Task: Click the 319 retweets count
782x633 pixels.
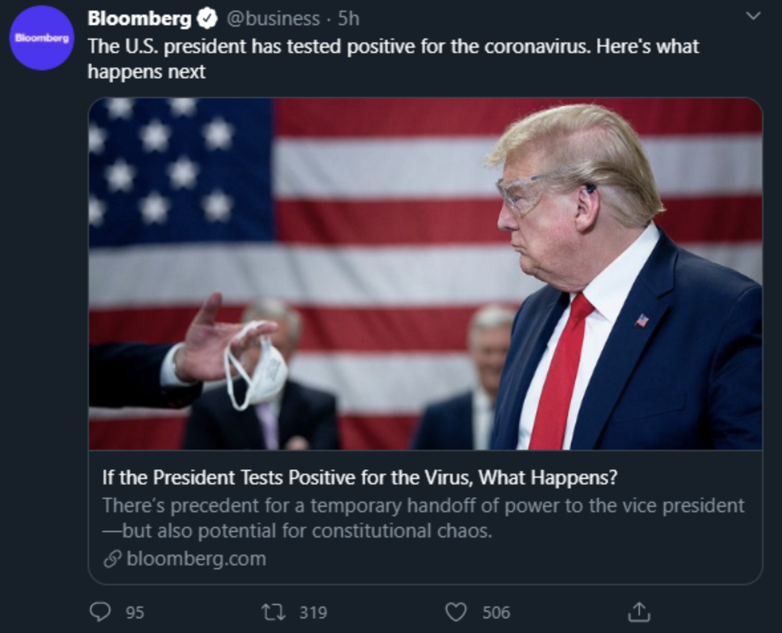Action: [x=313, y=612]
